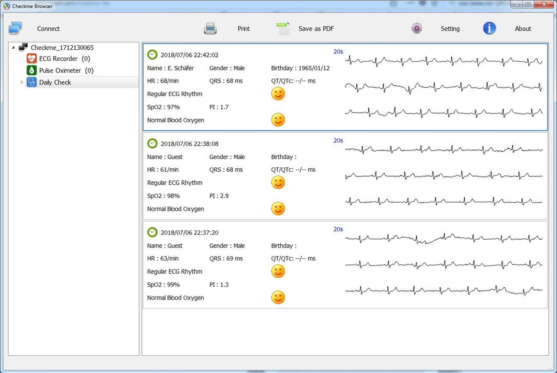The image size is (557, 373).
Task: Click the Checkme device icon in tree
Action: pos(23,47)
